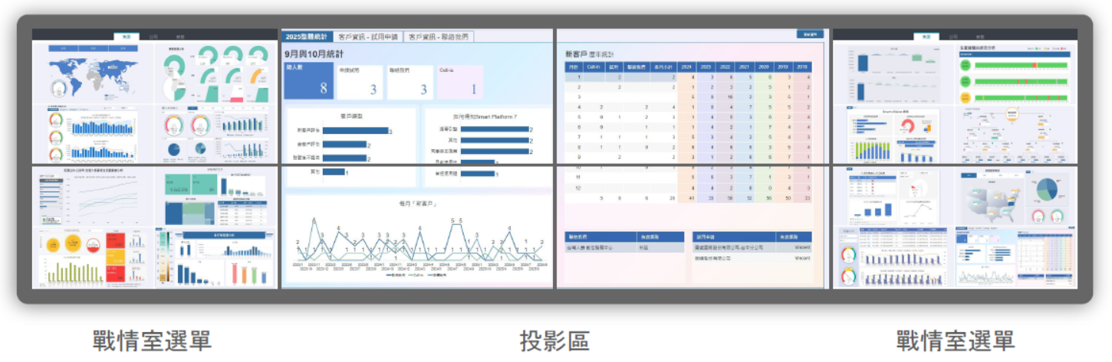Open the world map dashboard thumbnail
Image resolution: width=1112 pixels, height=362 pixels.
pos(93,73)
